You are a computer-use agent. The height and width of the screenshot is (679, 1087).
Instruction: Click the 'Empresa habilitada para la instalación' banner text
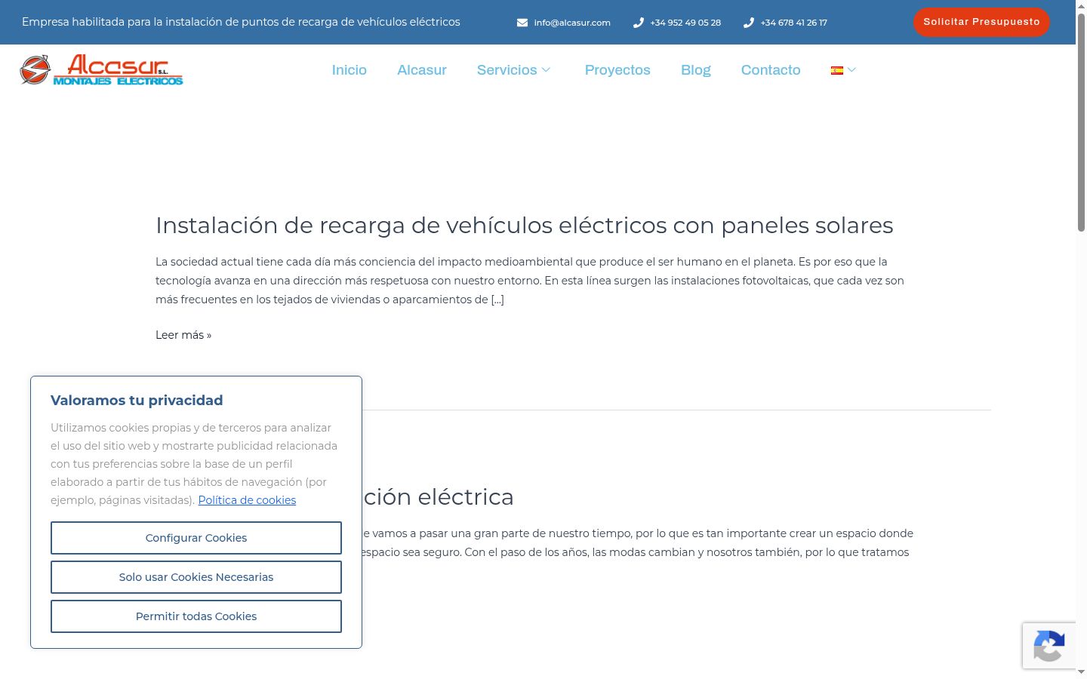pyautogui.click(x=241, y=22)
